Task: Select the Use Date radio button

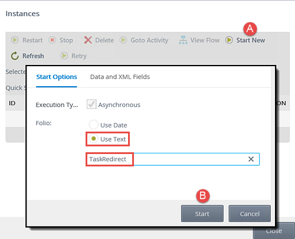Action: [93, 125]
